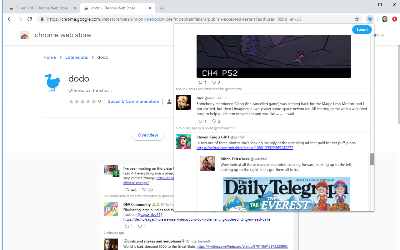
Task: Click the Silver Bird dodo icon in the toolbar
Action: point(370,19)
